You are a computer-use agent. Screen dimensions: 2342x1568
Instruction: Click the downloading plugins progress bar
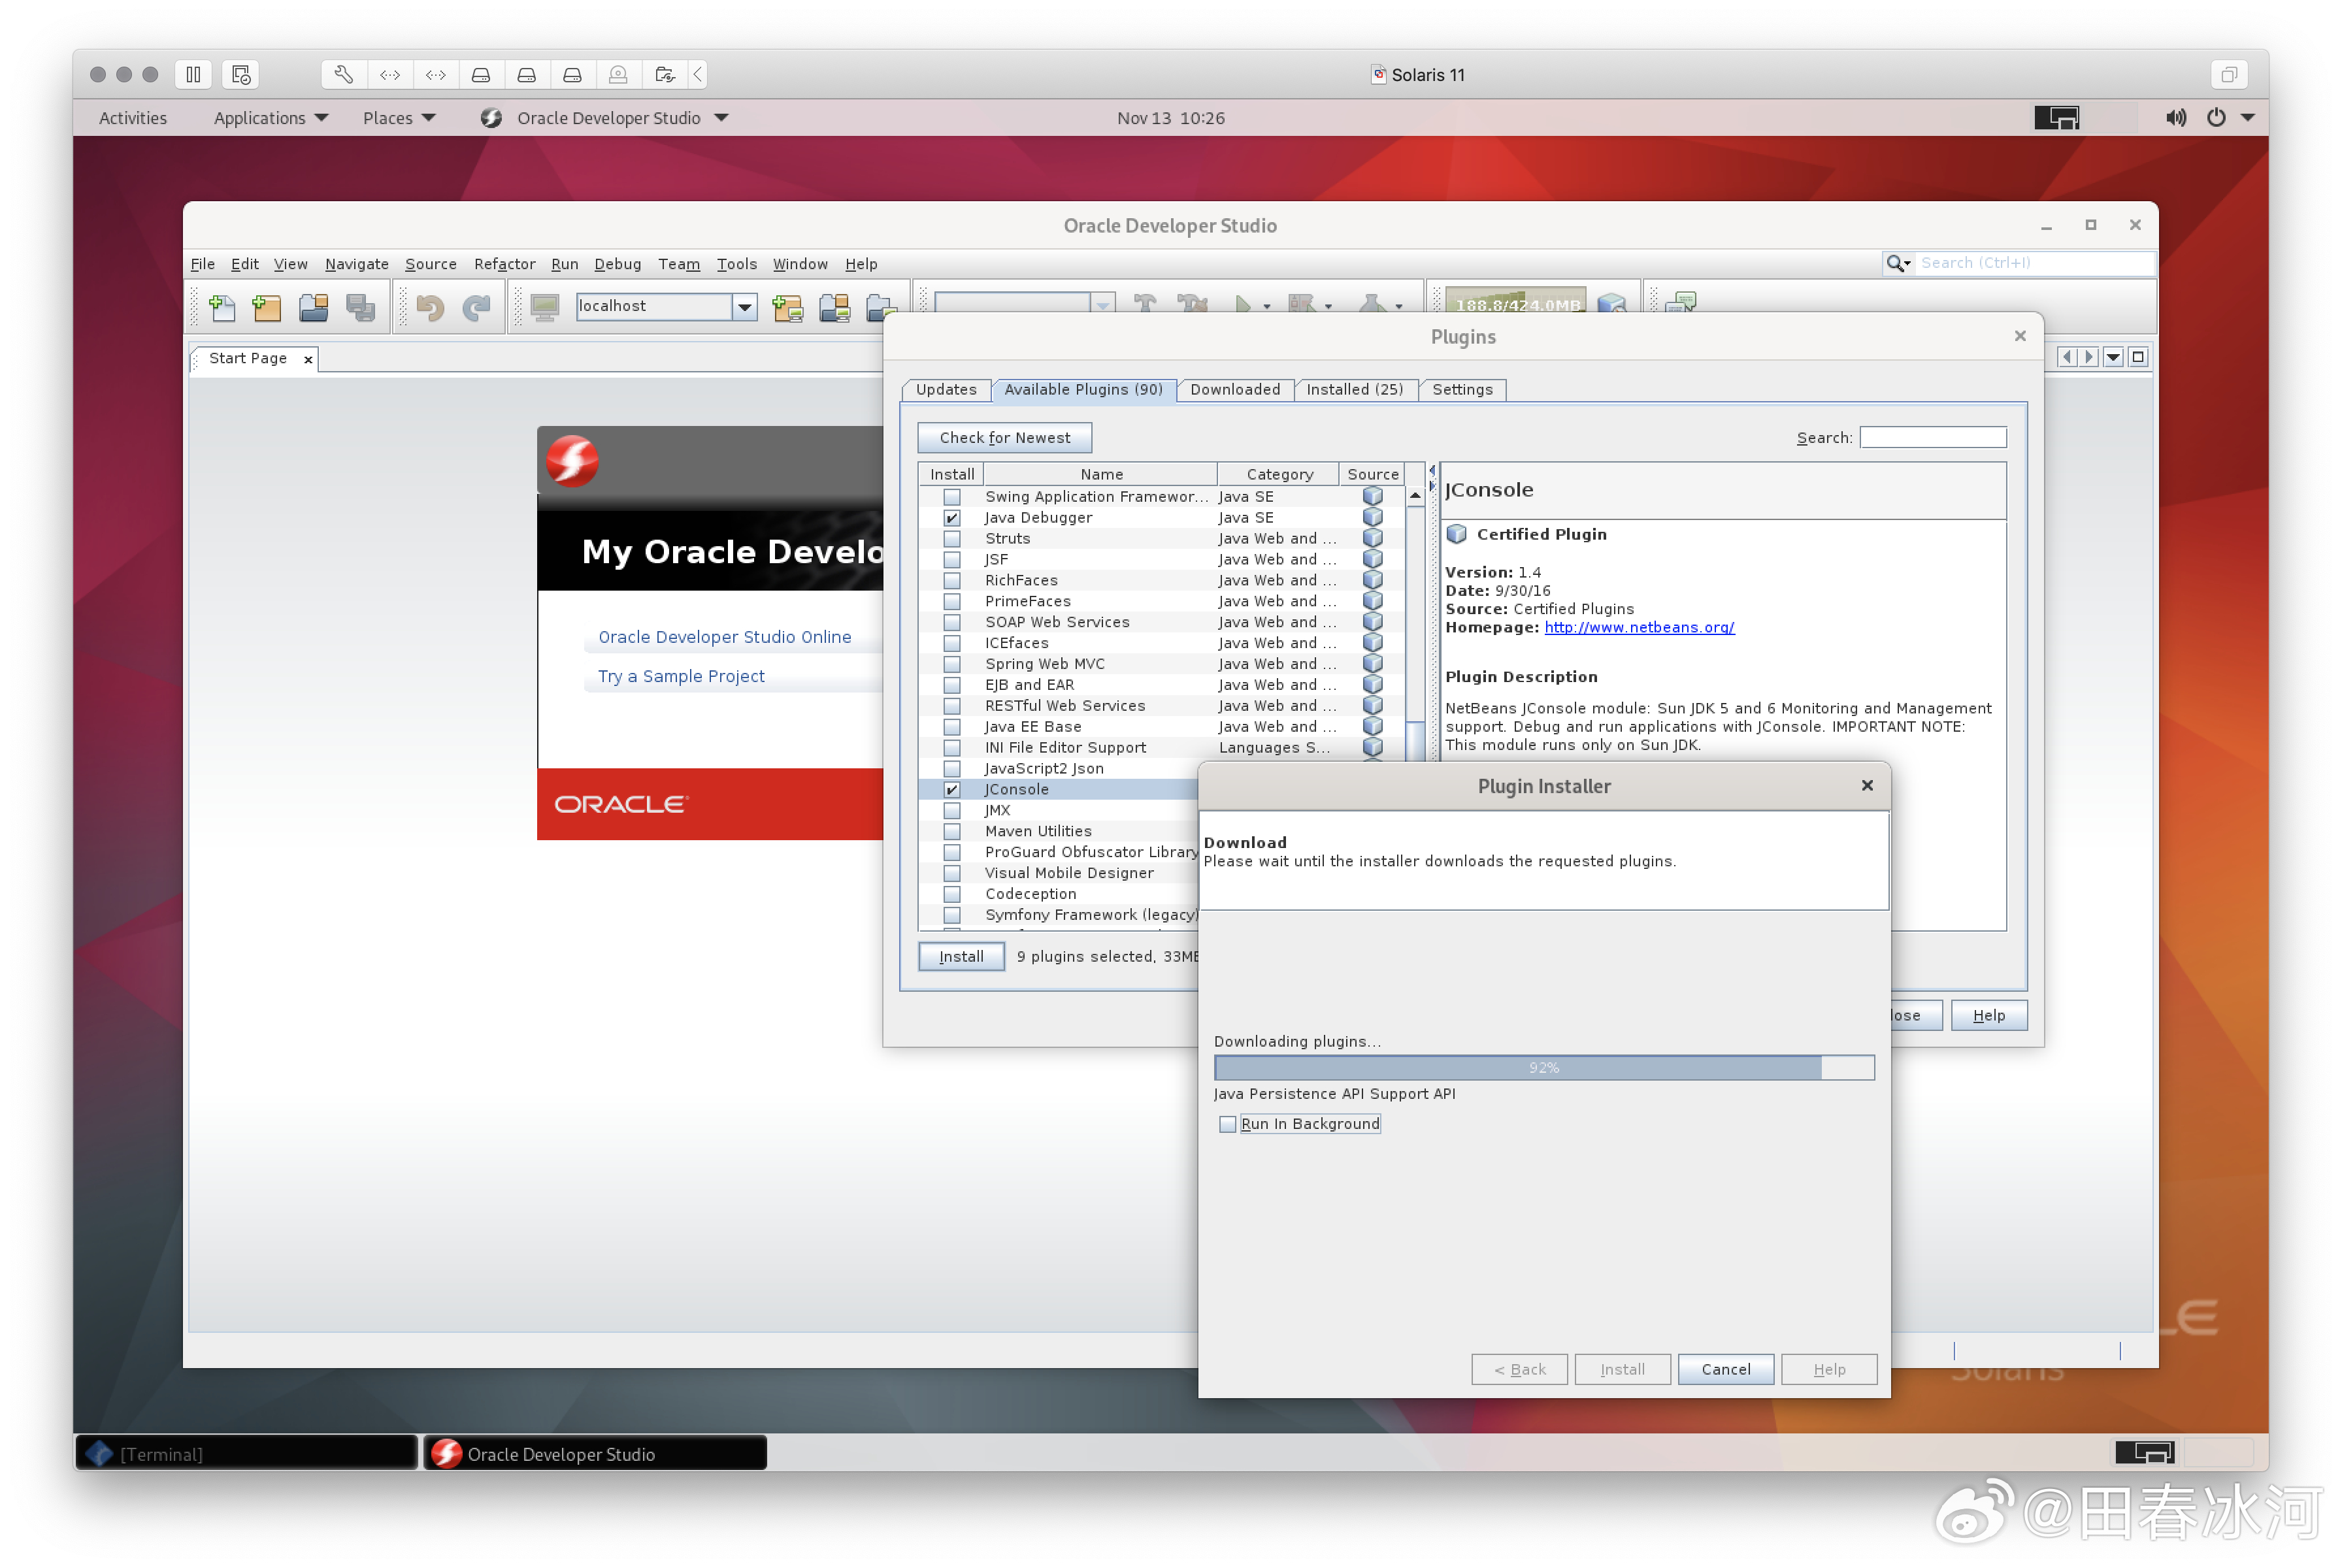coord(1543,1068)
